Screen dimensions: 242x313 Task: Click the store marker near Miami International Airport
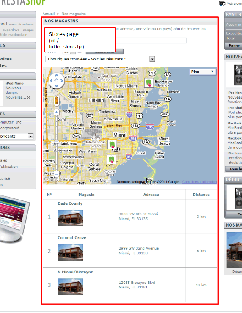pyautogui.click(x=112, y=144)
